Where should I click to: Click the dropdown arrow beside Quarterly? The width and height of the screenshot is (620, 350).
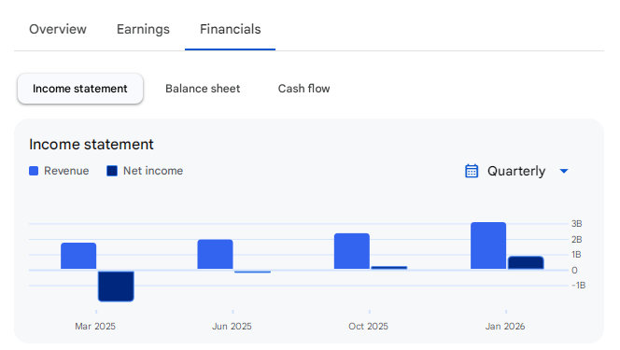coord(564,171)
